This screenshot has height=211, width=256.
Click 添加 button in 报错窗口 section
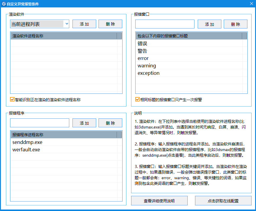point(210,24)
